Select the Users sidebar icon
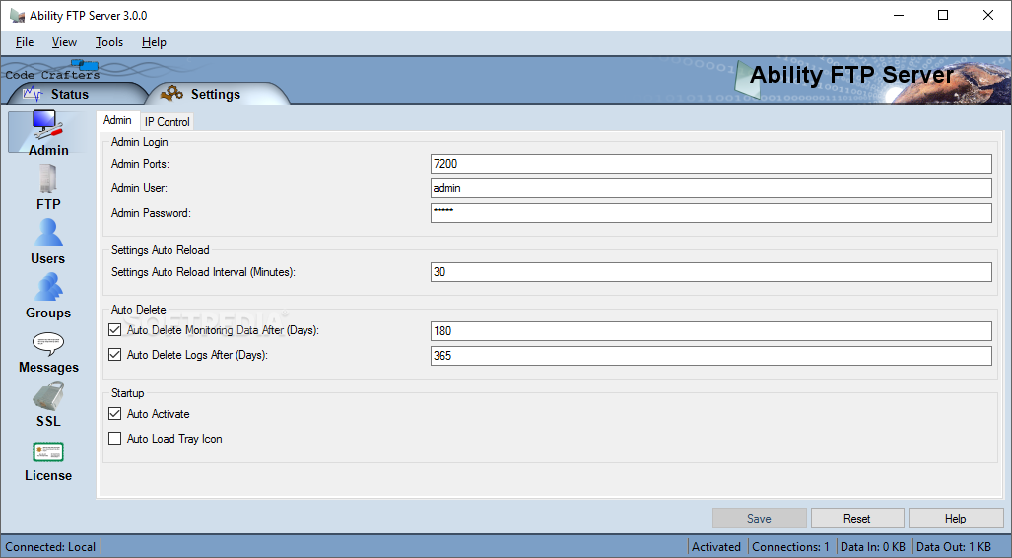 click(47, 233)
